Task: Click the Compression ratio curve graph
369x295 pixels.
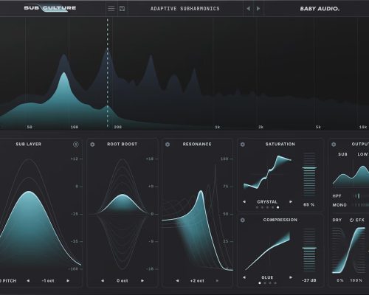Action: pos(267,251)
